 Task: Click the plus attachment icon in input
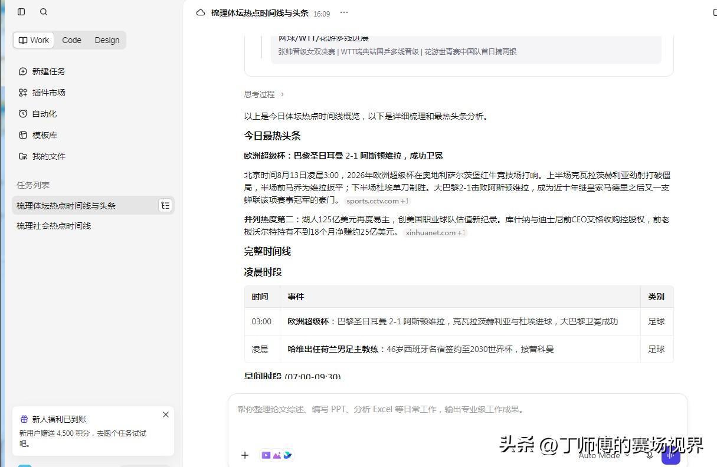[x=245, y=455]
